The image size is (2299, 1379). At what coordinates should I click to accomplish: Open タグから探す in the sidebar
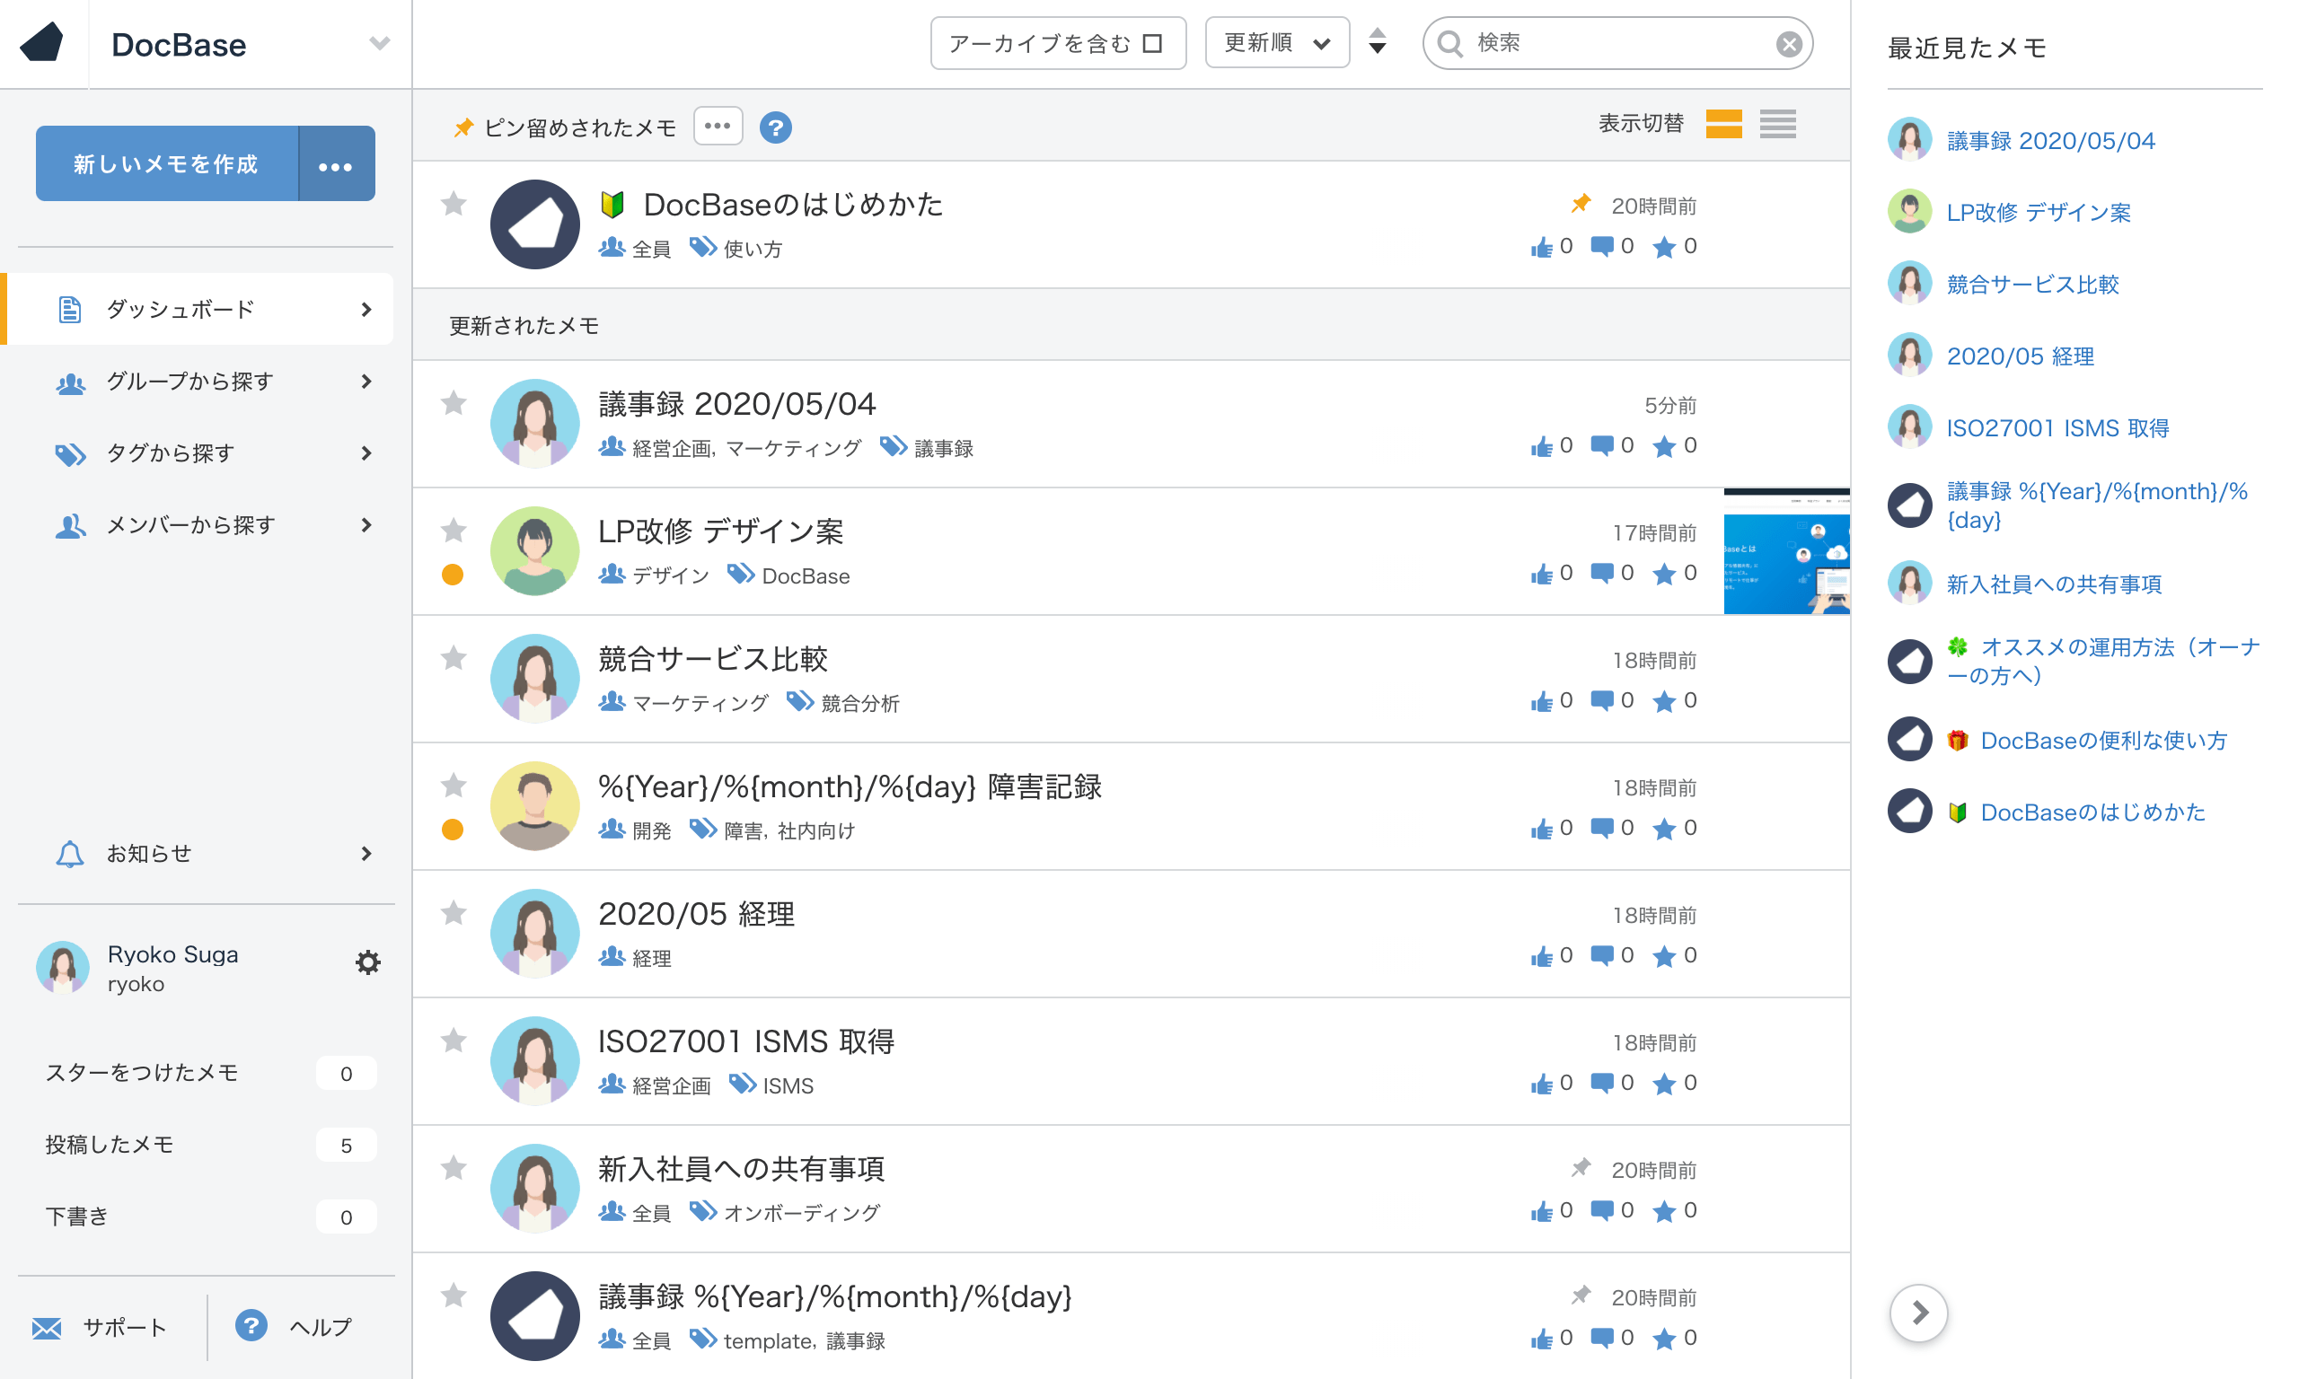[169, 453]
